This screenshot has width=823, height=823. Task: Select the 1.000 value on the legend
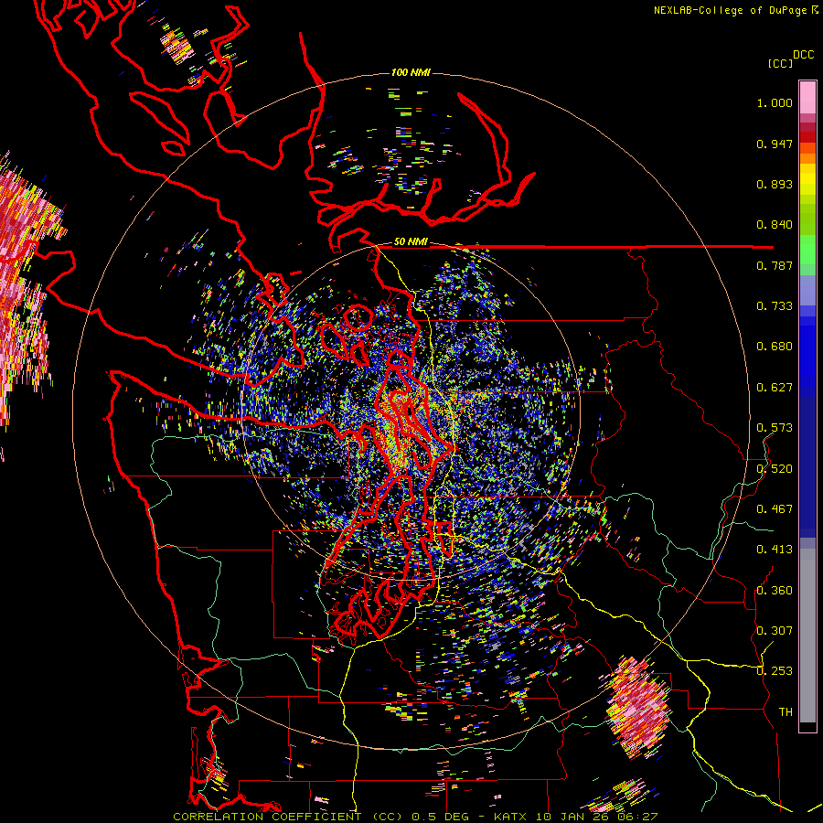click(x=775, y=102)
